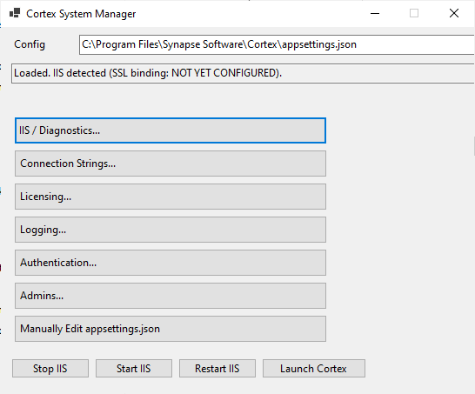The image size is (475, 394).
Task: Open the Logging settings
Action: (171, 230)
